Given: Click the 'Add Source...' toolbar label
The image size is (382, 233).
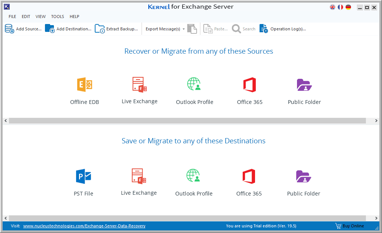Looking at the screenshot, I should click(29, 29).
